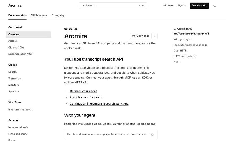This screenshot has width=226, height=141.
Task: Click the Arcmira page title heading
Action: coord(76,36)
